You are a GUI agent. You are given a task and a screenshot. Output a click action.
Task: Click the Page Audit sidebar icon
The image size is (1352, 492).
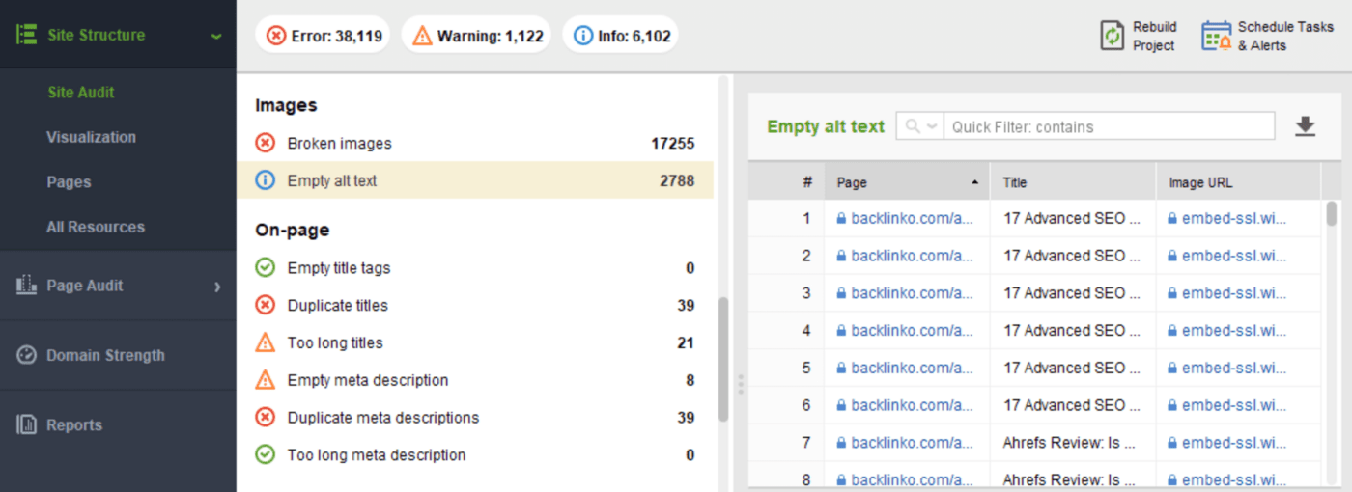[x=26, y=286]
